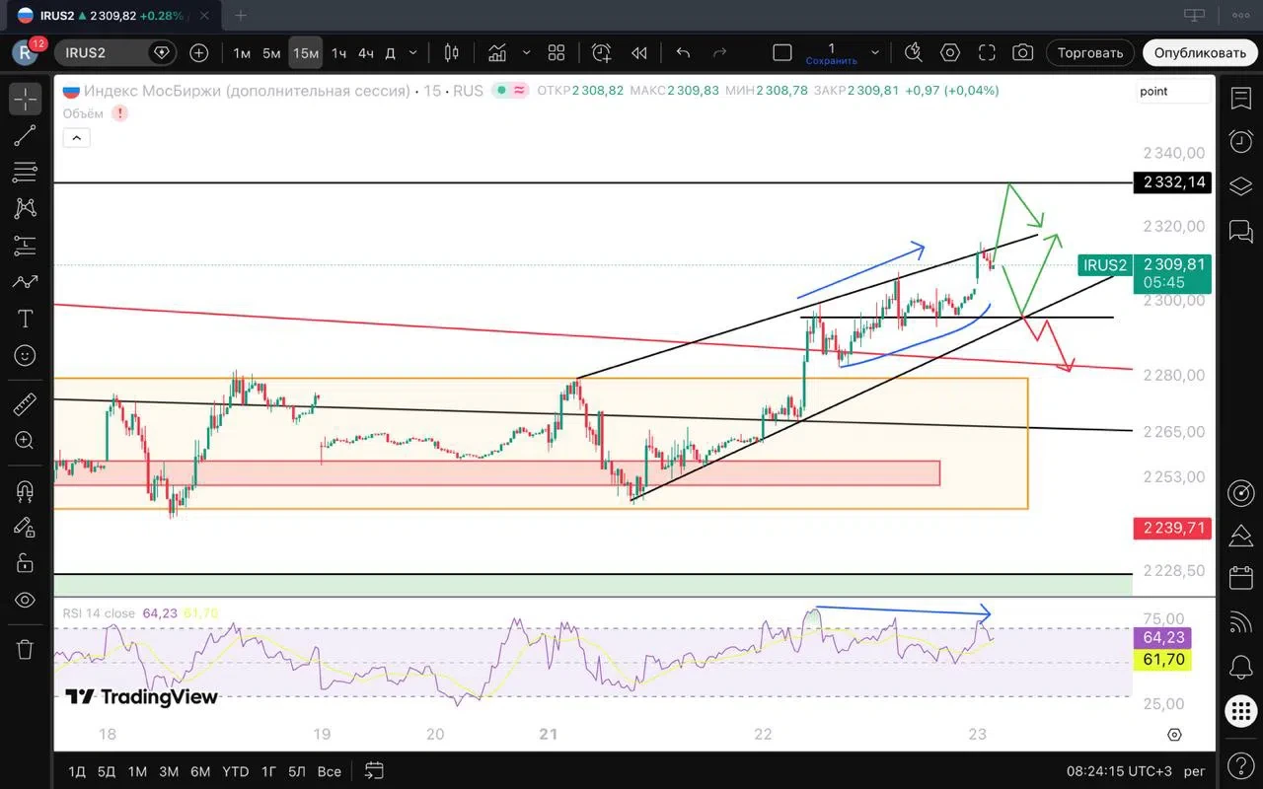Screen dimensions: 1263x789
Task: Start bar replay mode
Action: pos(639,52)
